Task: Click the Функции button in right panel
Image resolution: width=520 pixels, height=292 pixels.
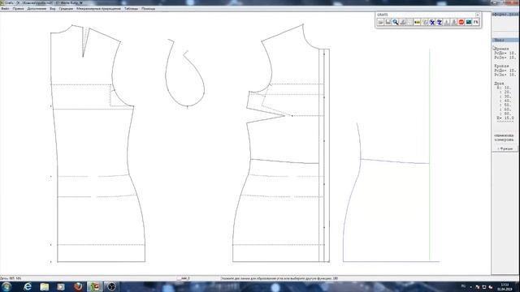Action: [x=505, y=149]
